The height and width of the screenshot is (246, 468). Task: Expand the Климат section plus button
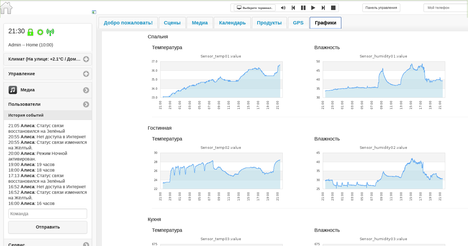(x=86, y=59)
